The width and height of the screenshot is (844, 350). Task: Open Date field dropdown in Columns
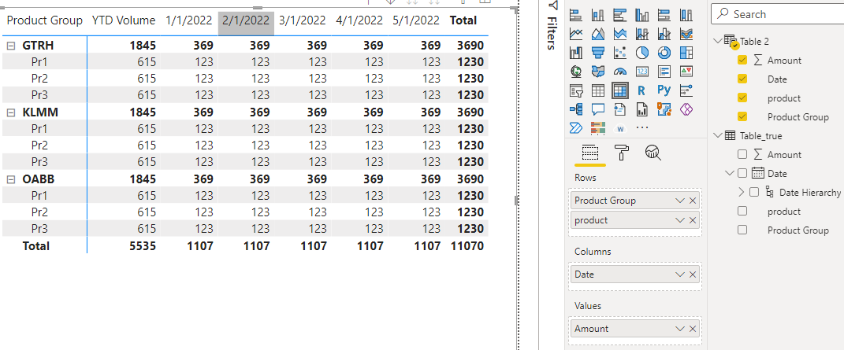pyautogui.click(x=680, y=274)
